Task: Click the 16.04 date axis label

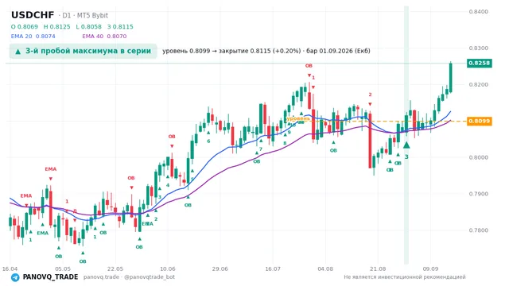Action: 10,269
